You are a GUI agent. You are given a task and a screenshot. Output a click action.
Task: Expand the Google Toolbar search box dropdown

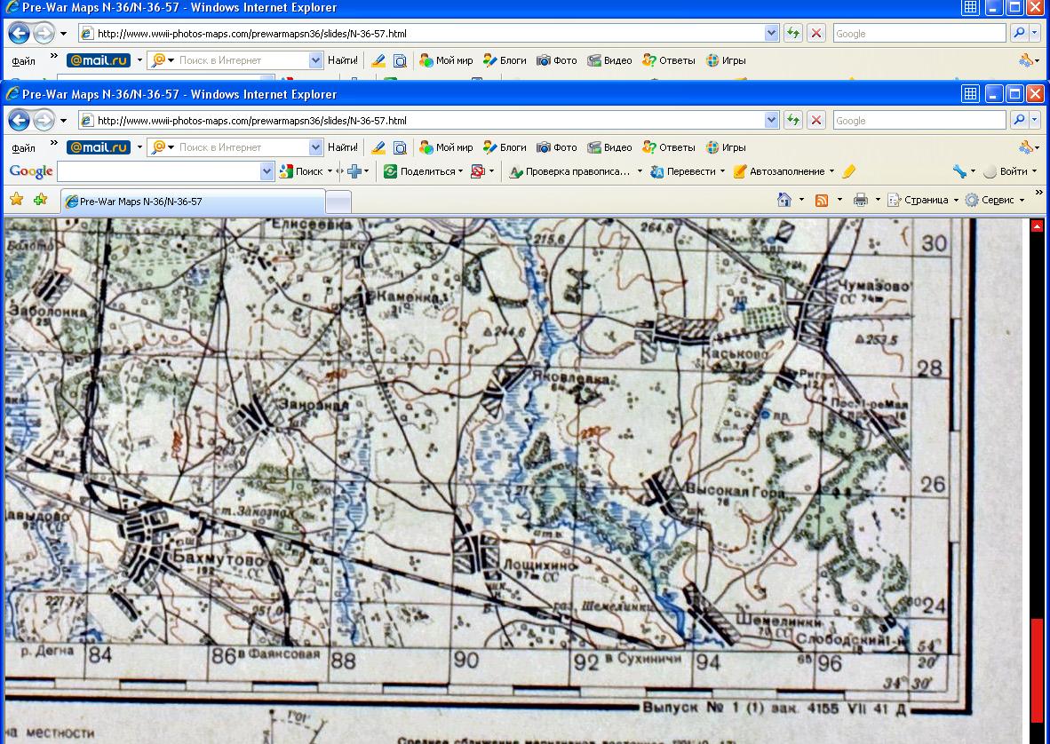tap(267, 171)
